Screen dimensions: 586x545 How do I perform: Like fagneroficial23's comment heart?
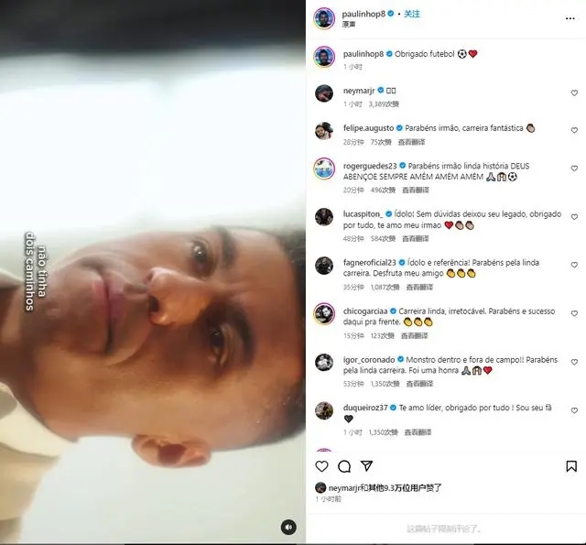tap(574, 265)
